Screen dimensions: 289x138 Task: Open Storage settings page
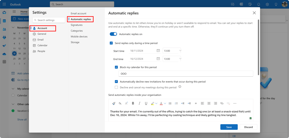75,42
